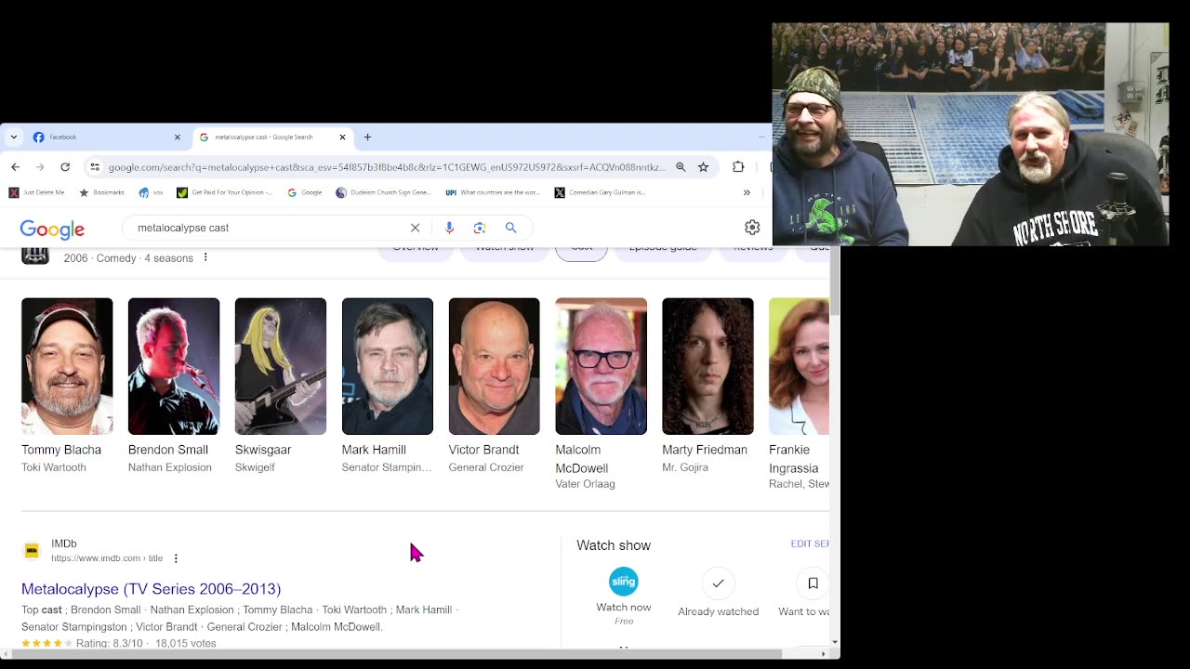Search by image with Google Lens

pyautogui.click(x=480, y=228)
